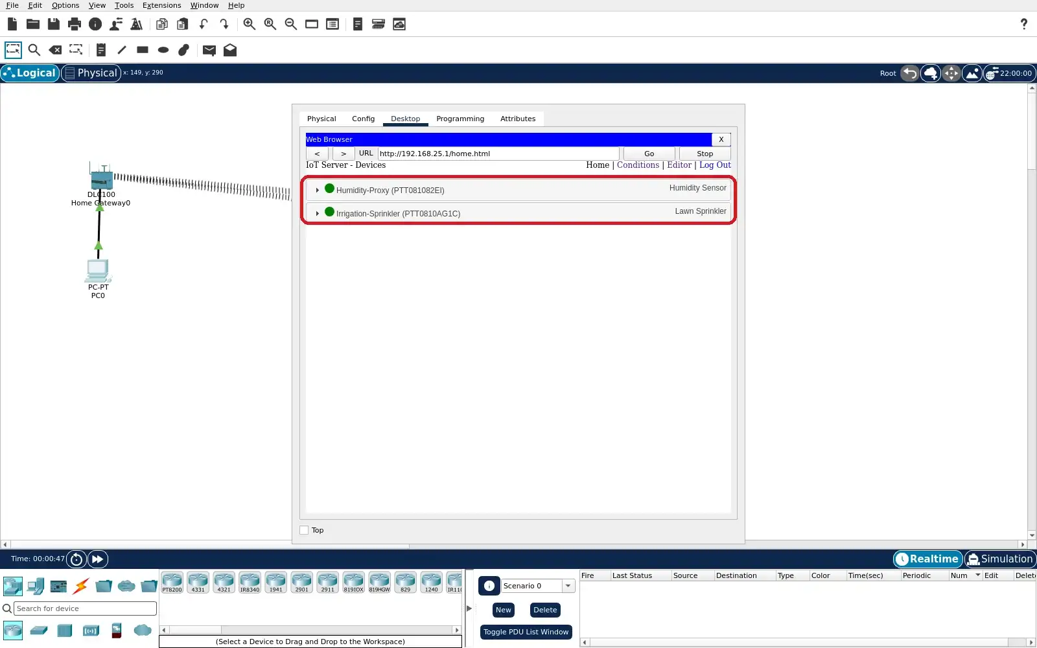
Task: Switch to Realtime mode
Action: click(x=927, y=559)
